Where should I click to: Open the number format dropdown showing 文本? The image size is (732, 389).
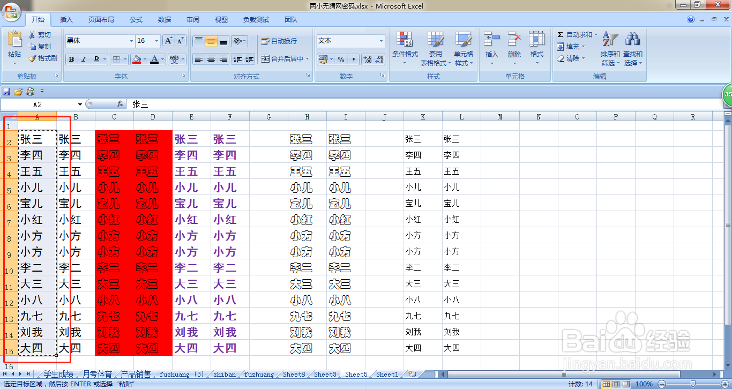(x=382, y=41)
